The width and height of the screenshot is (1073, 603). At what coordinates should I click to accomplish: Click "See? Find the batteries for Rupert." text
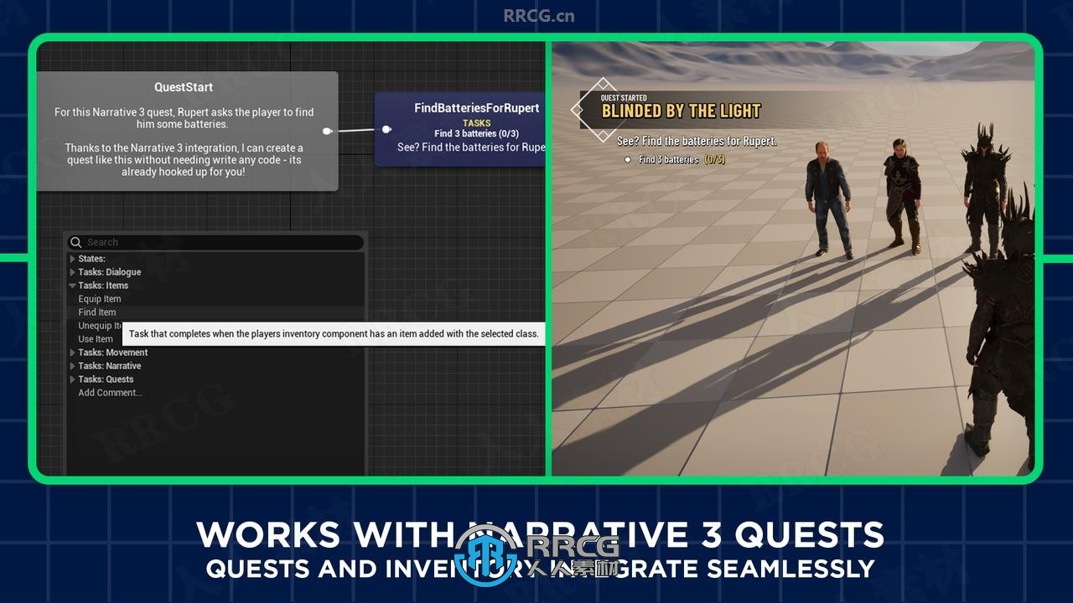tap(697, 142)
